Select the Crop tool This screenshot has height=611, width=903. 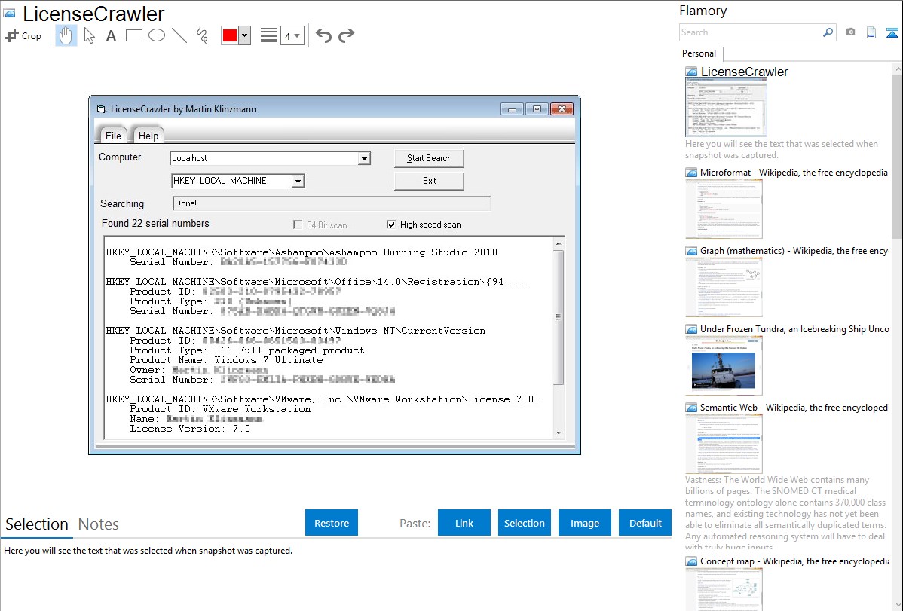pos(23,35)
